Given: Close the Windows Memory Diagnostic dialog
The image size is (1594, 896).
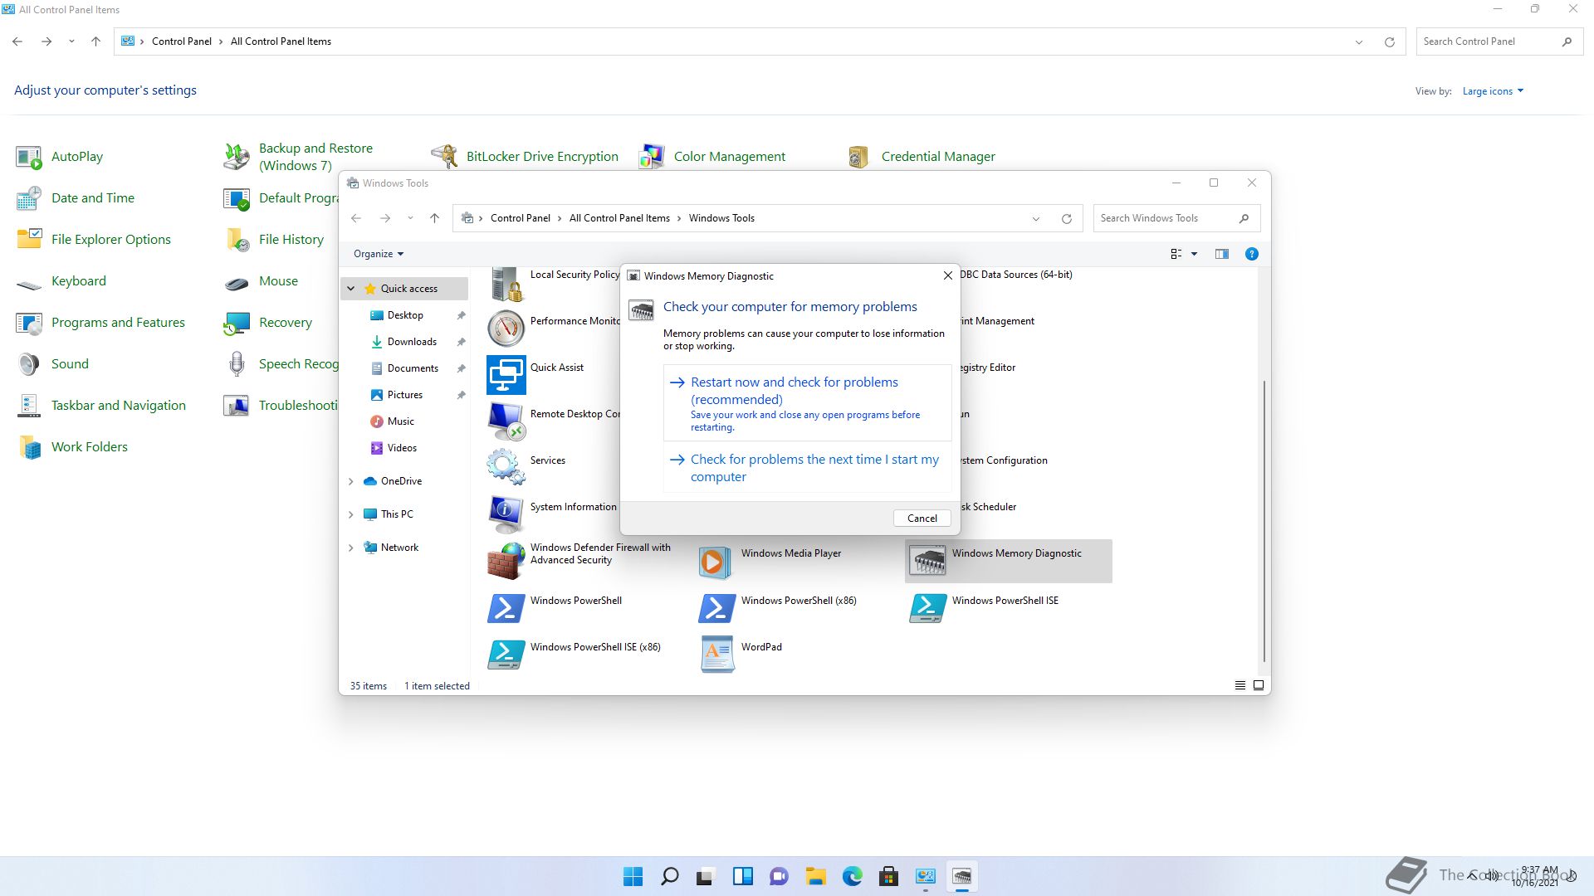Looking at the screenshot, I should [947, 275].
